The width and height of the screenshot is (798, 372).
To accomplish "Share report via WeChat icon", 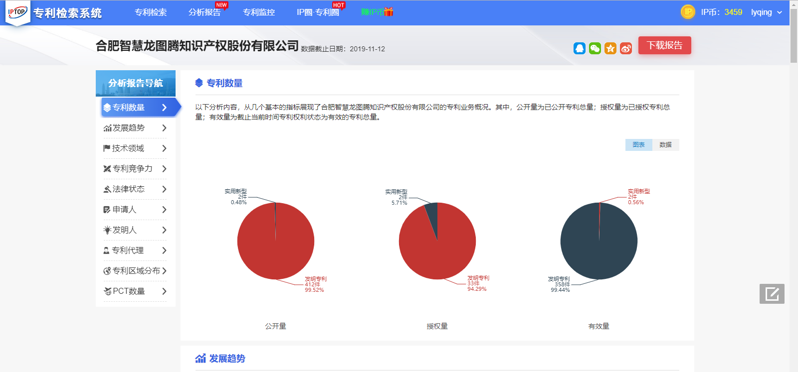I will tap(595, 48).
